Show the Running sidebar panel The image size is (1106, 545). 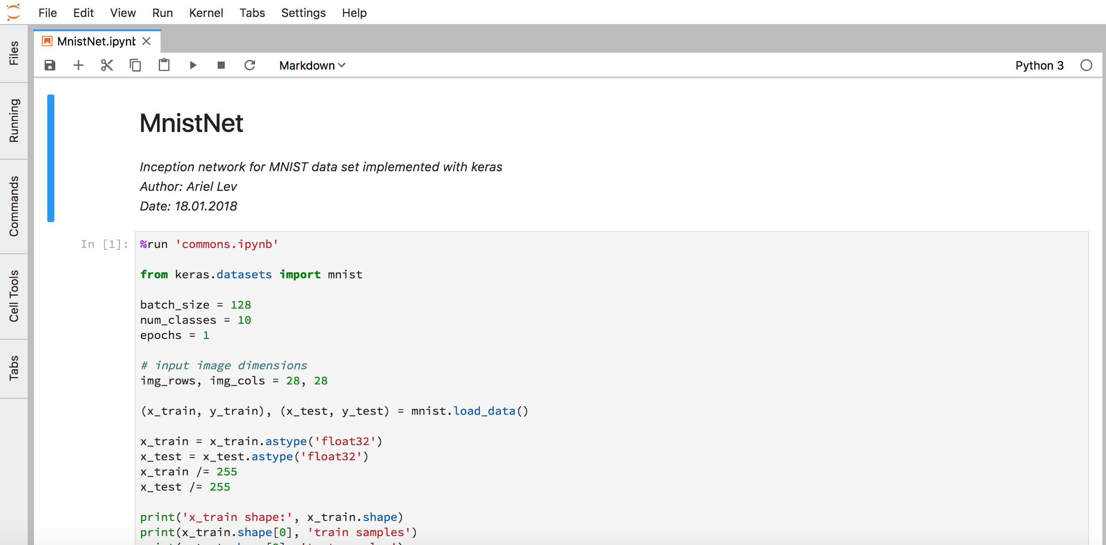coord(14,120)
